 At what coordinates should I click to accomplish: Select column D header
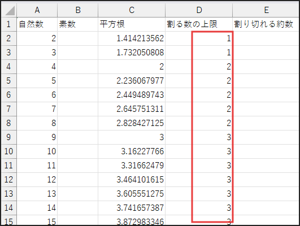tap(199, 10)
